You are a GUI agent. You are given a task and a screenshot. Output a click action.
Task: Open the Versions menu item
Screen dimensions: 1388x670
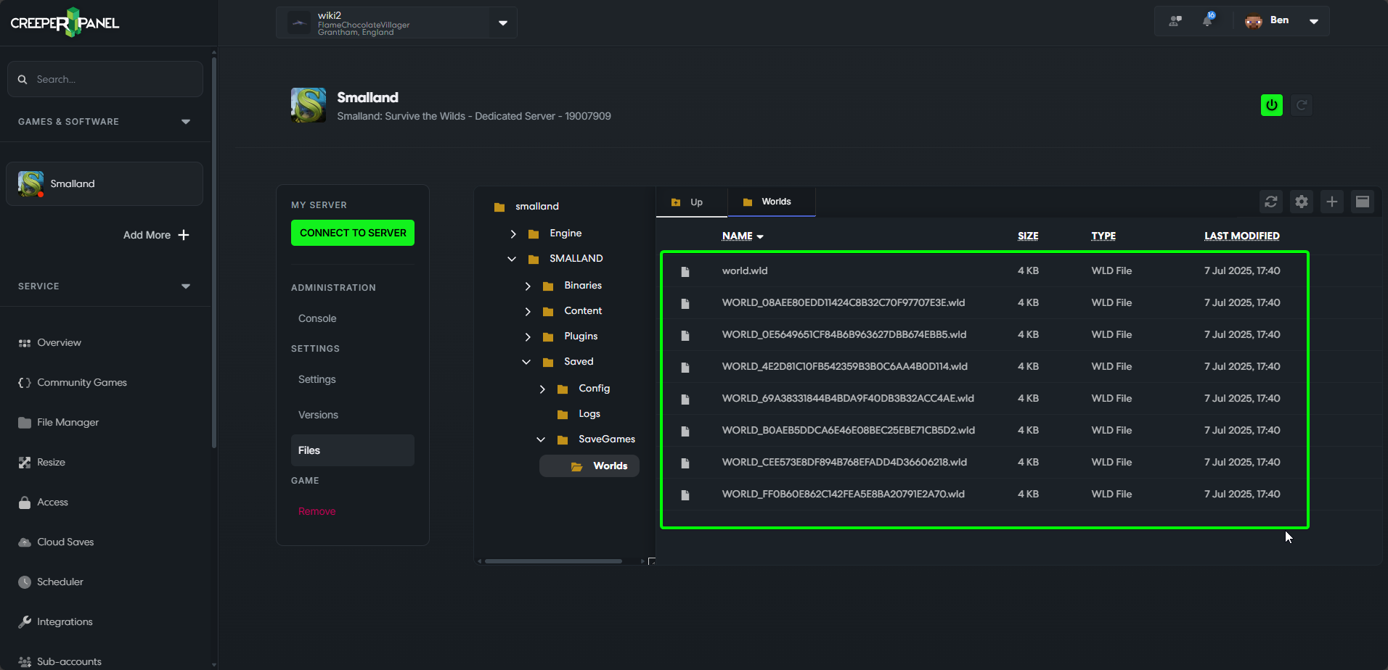click(x=318, y=415)
